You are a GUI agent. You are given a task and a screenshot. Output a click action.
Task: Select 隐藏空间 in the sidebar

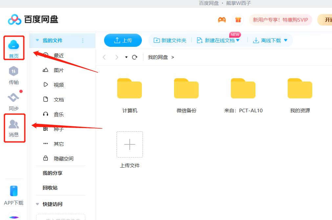point(63,158)
